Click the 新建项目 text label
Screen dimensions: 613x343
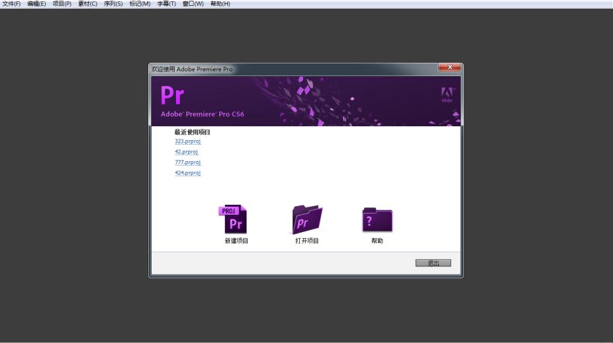[236, 241]
